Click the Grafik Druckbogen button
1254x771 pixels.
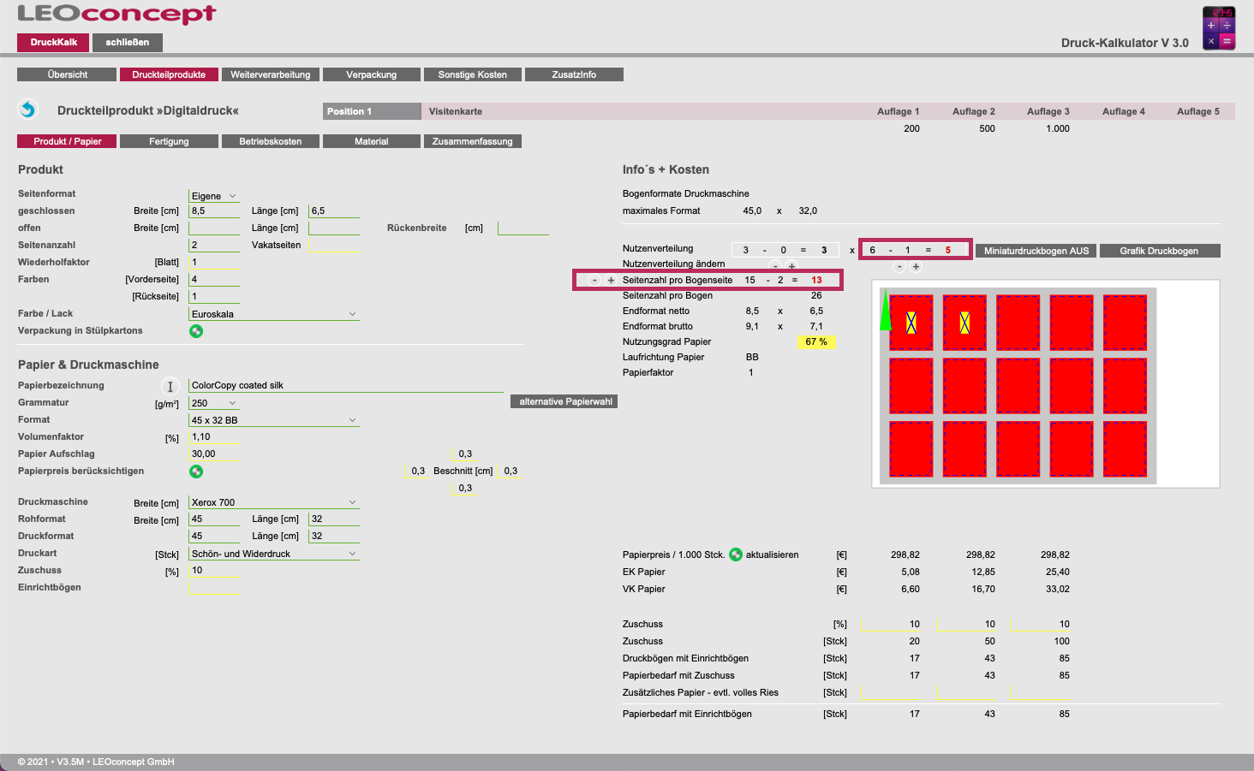1159,251
